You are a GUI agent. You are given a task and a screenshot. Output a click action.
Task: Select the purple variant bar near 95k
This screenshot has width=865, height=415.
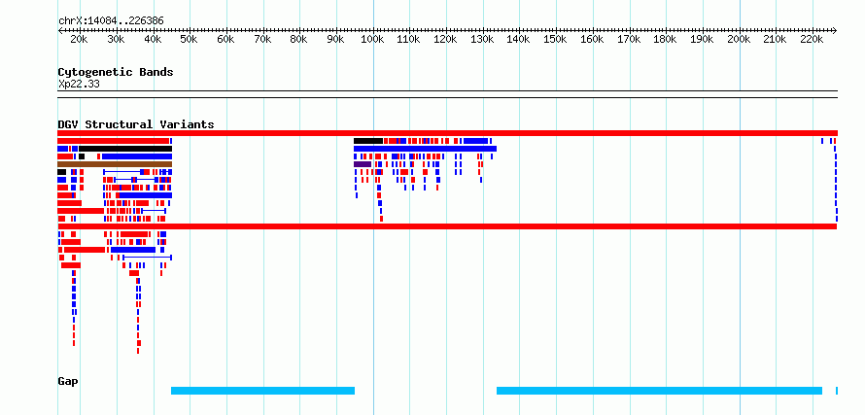363,164
